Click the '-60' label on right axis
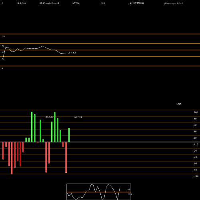Image resolution: width=200 pixels, height=200 pixels. tap(195, 164)
